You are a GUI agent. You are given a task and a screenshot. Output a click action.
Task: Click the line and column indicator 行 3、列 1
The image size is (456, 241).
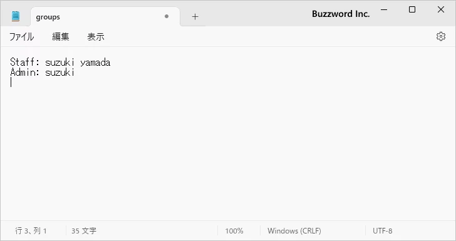tap(31, 231)
